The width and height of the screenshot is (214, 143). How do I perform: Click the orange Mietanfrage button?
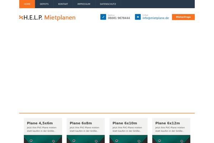coord(183,17)
